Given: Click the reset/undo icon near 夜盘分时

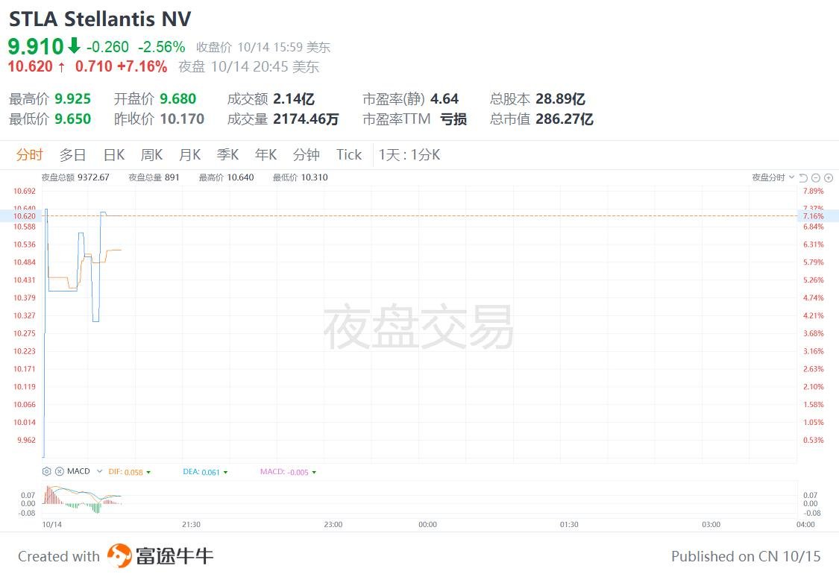Looking at the screenshot, I should tap(802, 177).
